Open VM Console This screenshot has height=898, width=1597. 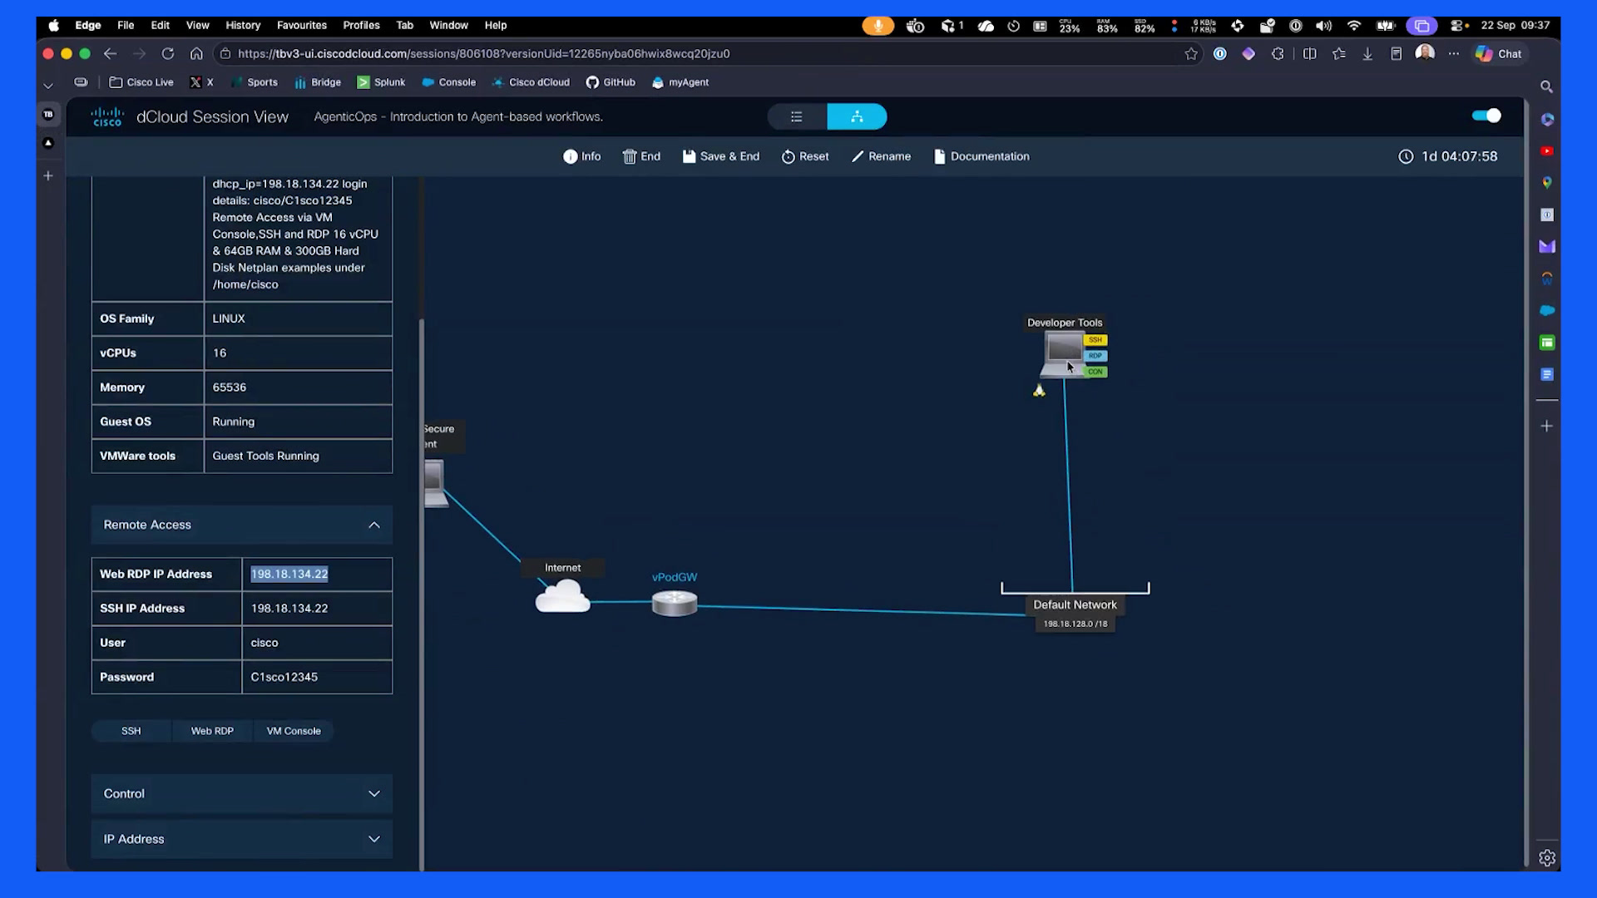point(294,731)
